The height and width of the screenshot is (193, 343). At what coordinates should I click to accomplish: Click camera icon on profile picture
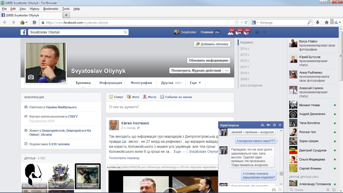coord(31,77)
